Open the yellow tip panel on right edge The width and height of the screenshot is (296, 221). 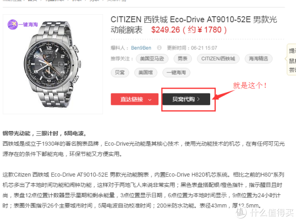pyautogui.click(x=292, y=60)
